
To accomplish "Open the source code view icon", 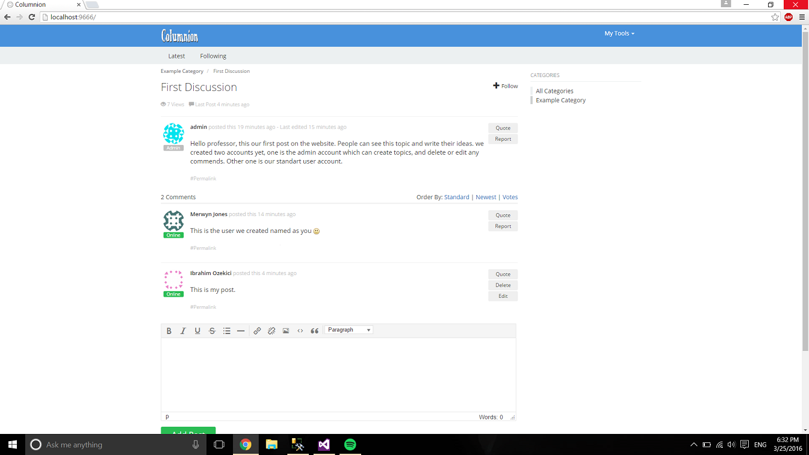I will coord(300,331).
